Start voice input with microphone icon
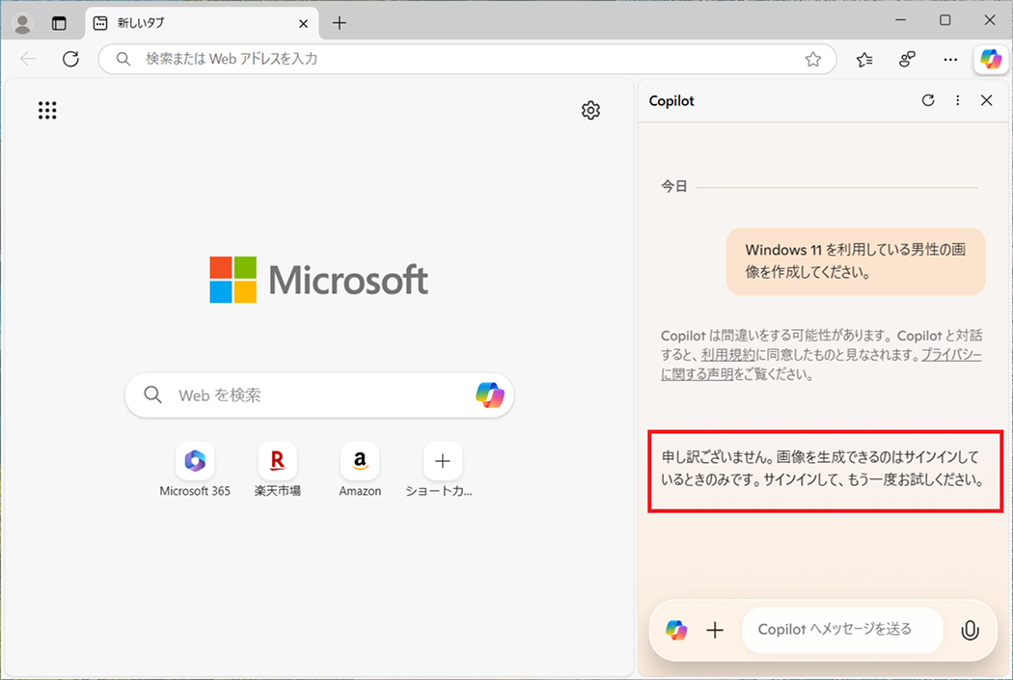 (x=970, y=630)
